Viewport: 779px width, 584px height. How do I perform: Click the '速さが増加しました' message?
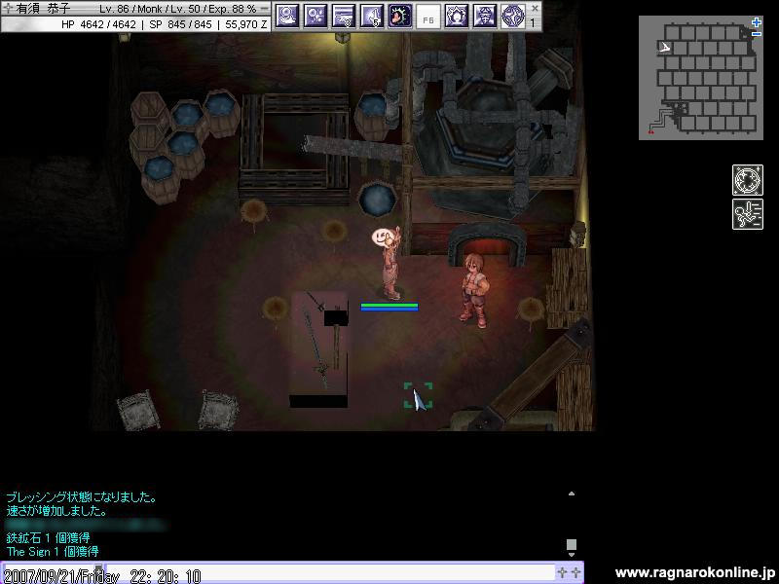click(x=56, y=510)
